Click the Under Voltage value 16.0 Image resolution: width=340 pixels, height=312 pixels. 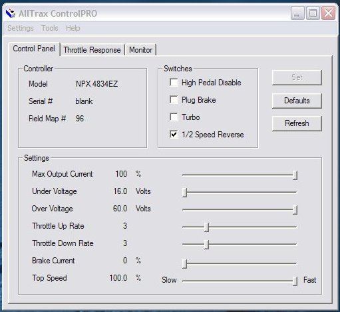[x=120, y=191]
